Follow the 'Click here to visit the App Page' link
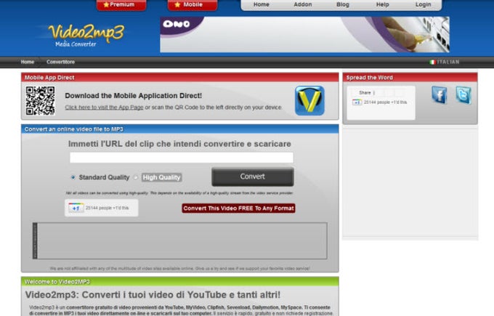 [x=104, y=108]
